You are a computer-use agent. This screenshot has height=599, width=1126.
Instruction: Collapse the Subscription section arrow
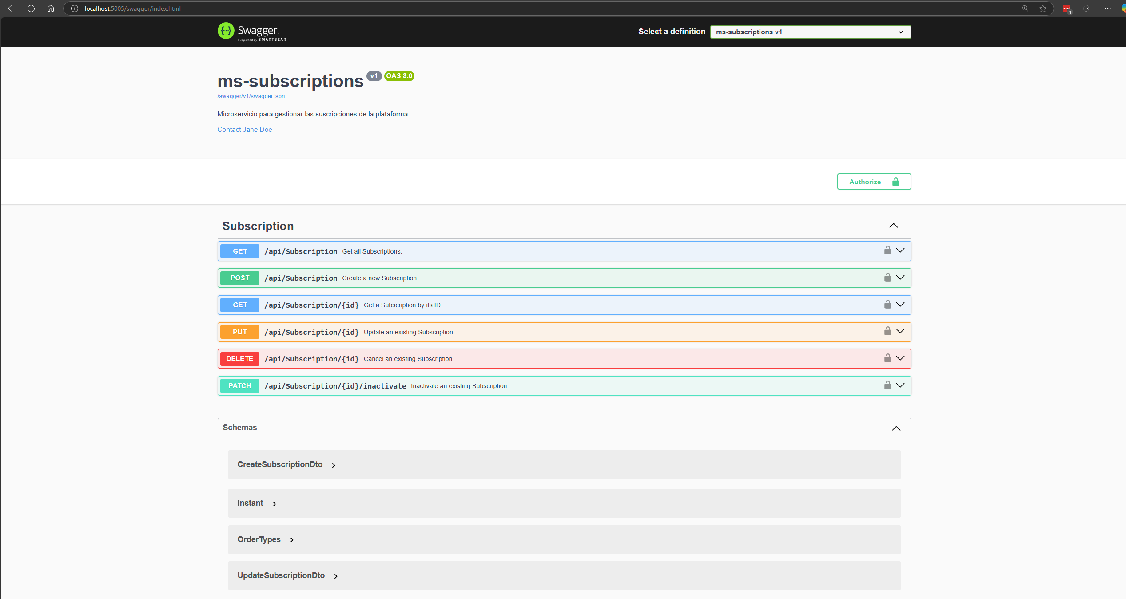894,226
